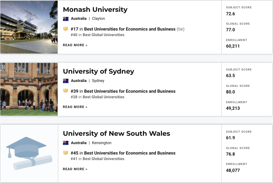The width and height of the screenshot is (273, 183).
Task: Open the Monash University title link
Action: tap(95, 10)
